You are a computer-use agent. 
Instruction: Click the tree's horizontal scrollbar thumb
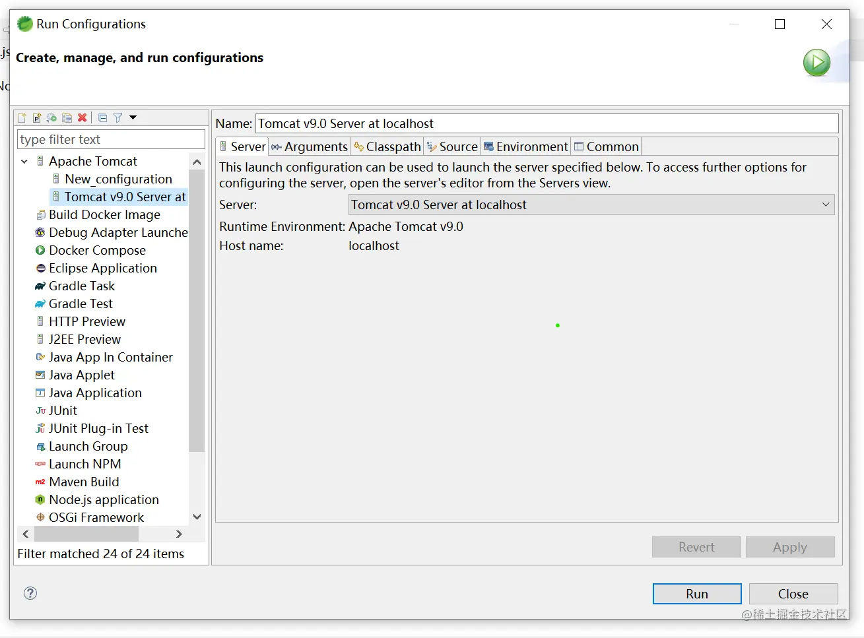tap(86, 534)
